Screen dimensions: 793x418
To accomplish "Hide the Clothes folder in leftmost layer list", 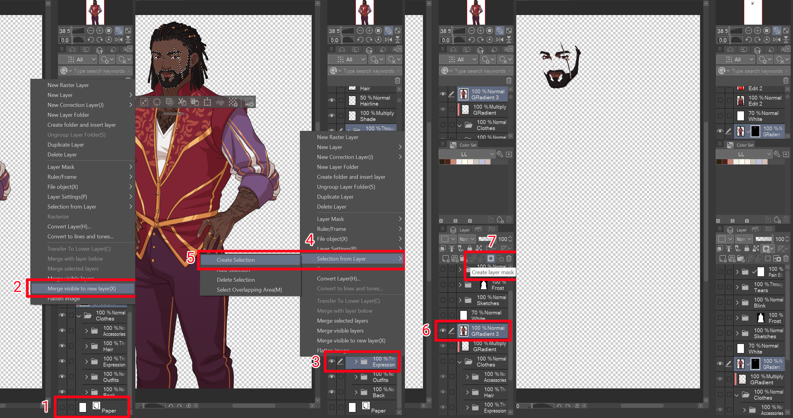I will click(x=62, y=315).
